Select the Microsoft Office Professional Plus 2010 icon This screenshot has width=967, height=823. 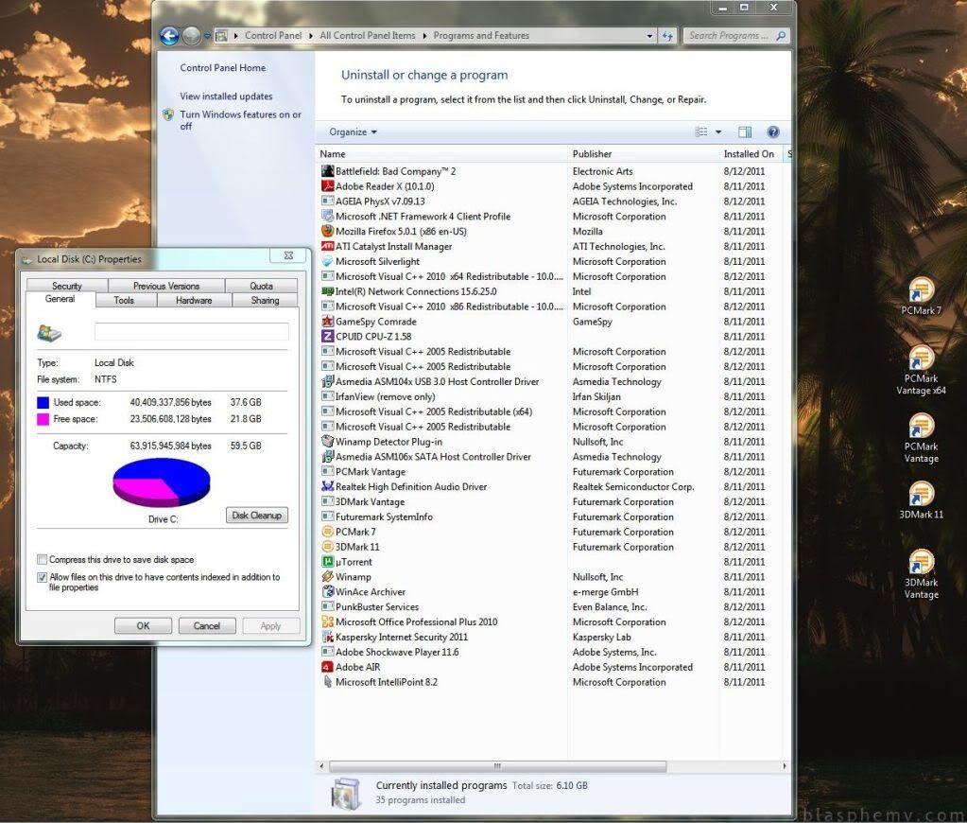click(327, 622)
